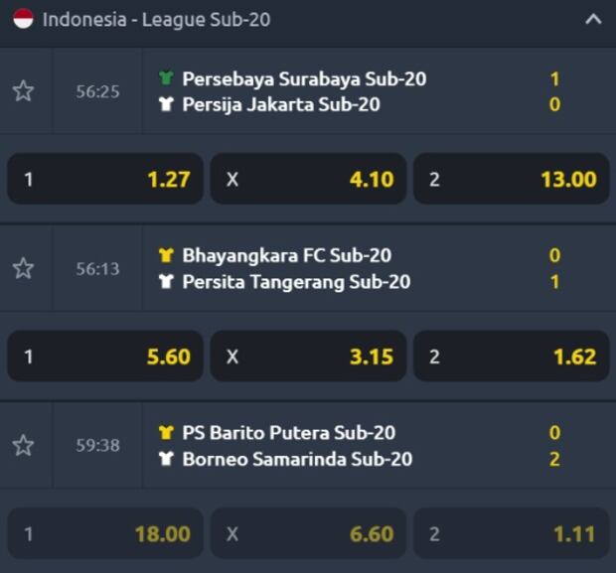Click Borneo Samarinda white jersey icon
Viewport: 616px width, 573px height.
pyautogui.click(x=166, y=459)
